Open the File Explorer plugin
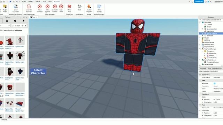 tap(47, 8)
